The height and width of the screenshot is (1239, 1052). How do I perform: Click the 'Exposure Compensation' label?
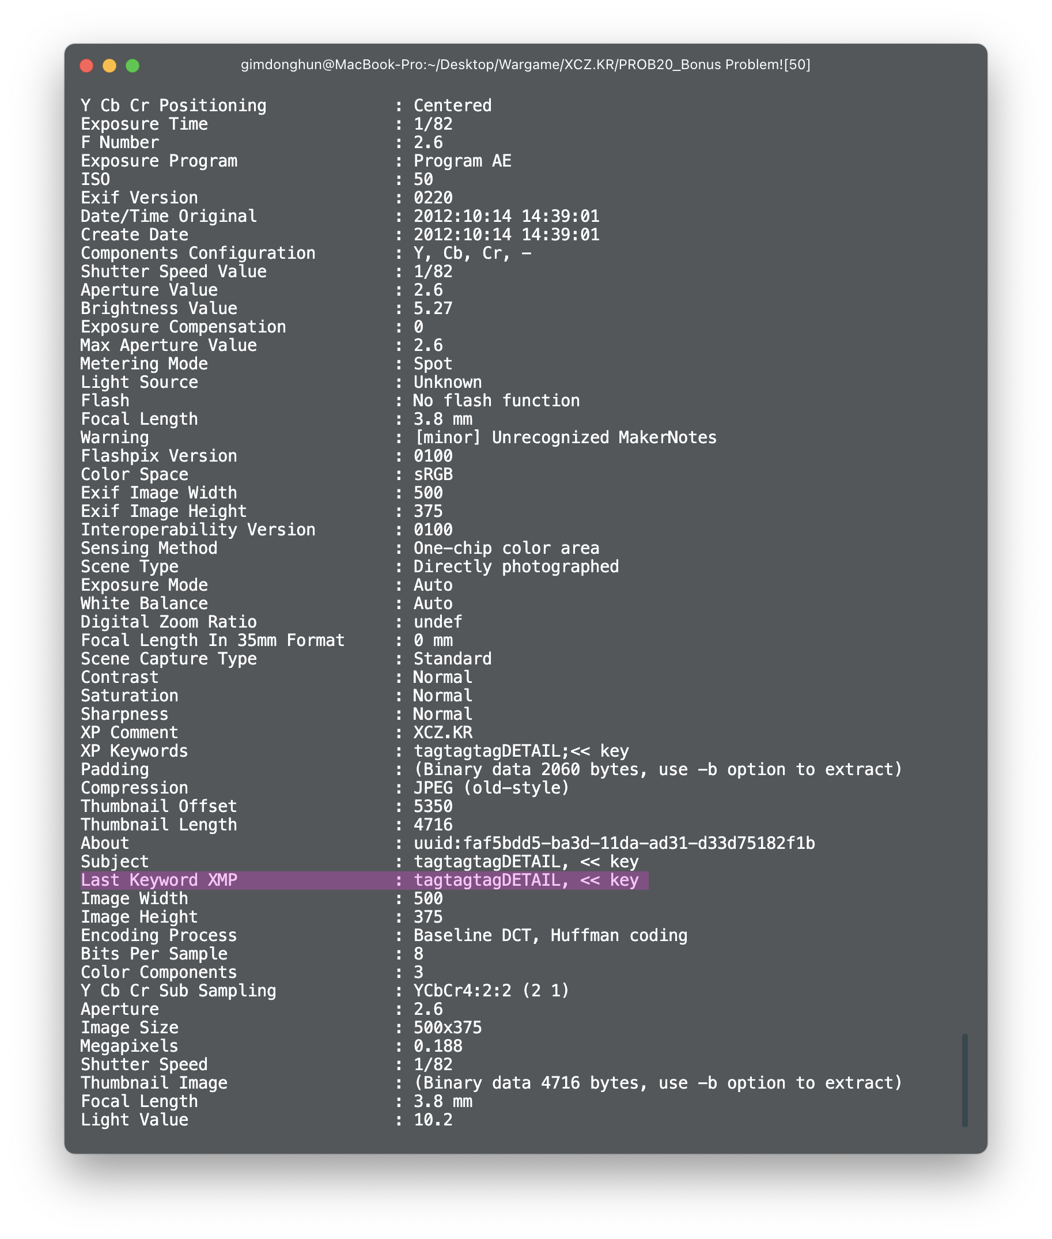[x=184, y=327]
